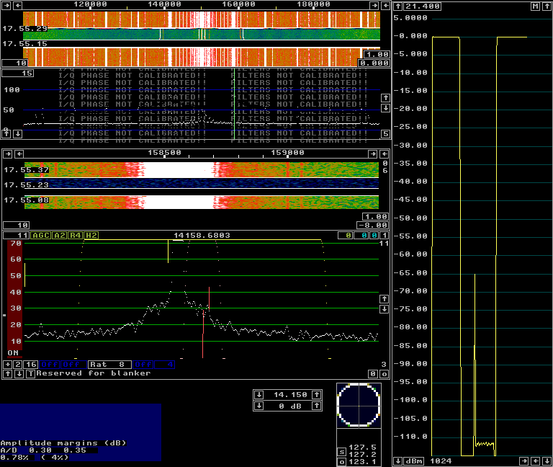Click the up arrow left of the T button

(8, 374)
